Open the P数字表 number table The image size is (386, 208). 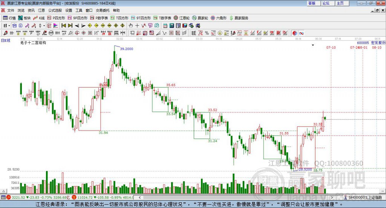click(99, 18)
